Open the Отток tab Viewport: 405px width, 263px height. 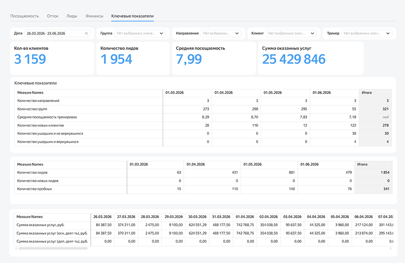pyautogui.click(x=53, y=16)
